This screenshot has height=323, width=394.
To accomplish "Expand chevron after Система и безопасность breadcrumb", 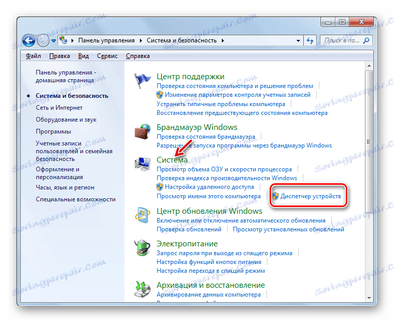I will [222, 41].
